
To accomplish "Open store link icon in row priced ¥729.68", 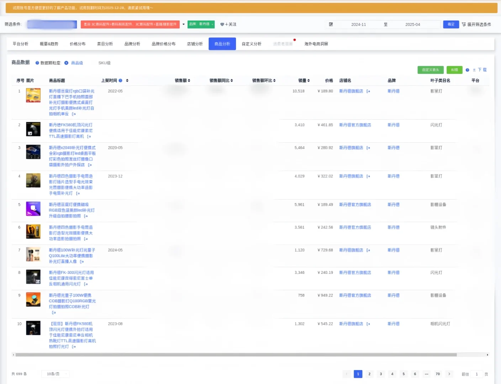I will click(368, 250).
